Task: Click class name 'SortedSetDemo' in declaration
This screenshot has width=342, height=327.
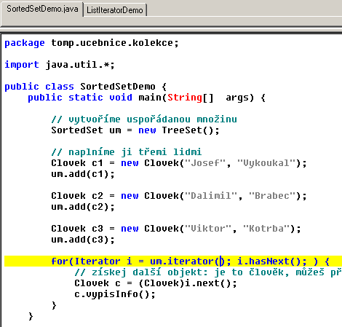Action: 118,87
